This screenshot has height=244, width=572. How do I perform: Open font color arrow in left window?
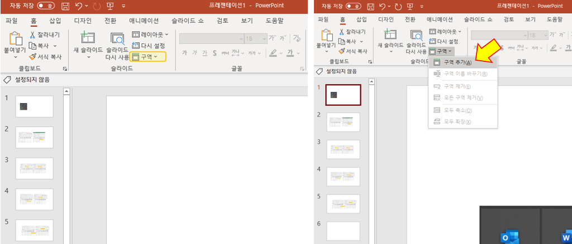point(298,53)
